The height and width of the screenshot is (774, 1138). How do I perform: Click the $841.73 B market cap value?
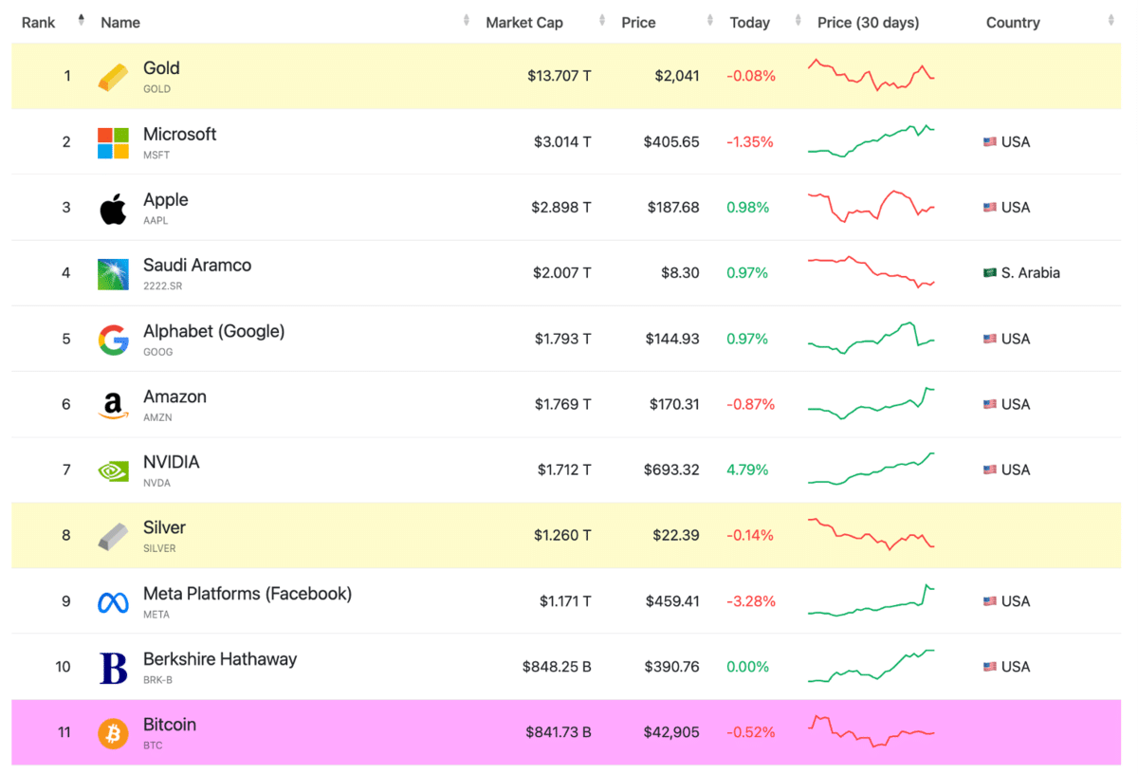pos(559,732)
